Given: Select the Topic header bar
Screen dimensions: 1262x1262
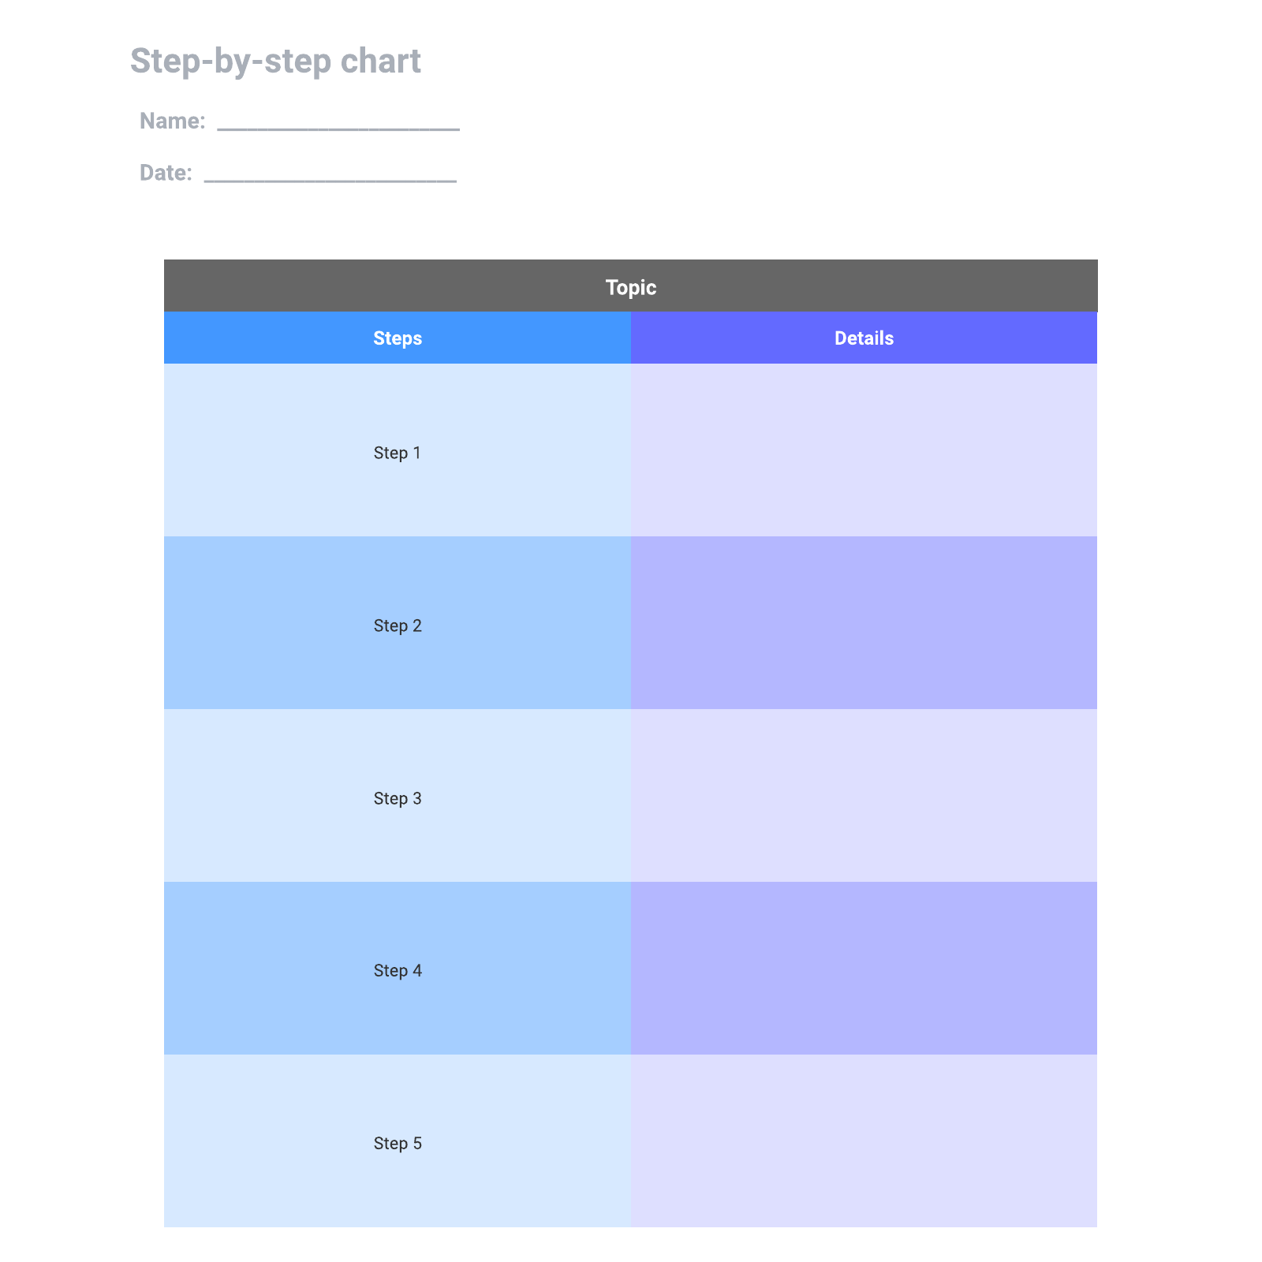Looking at the screenshot, I should coord(631,286).
